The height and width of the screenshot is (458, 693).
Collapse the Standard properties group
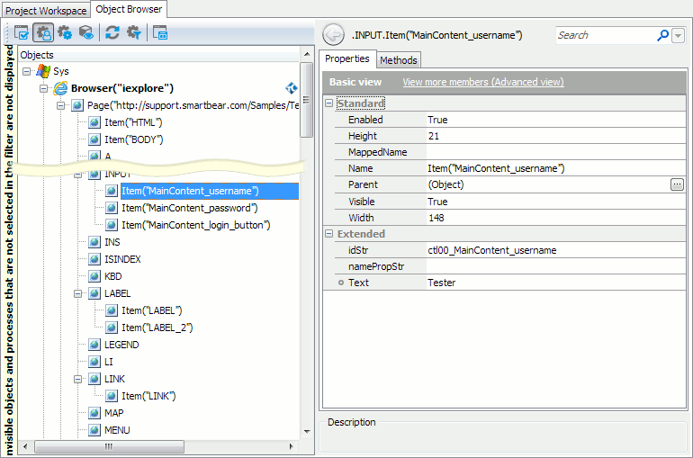[x=328, y=103]
